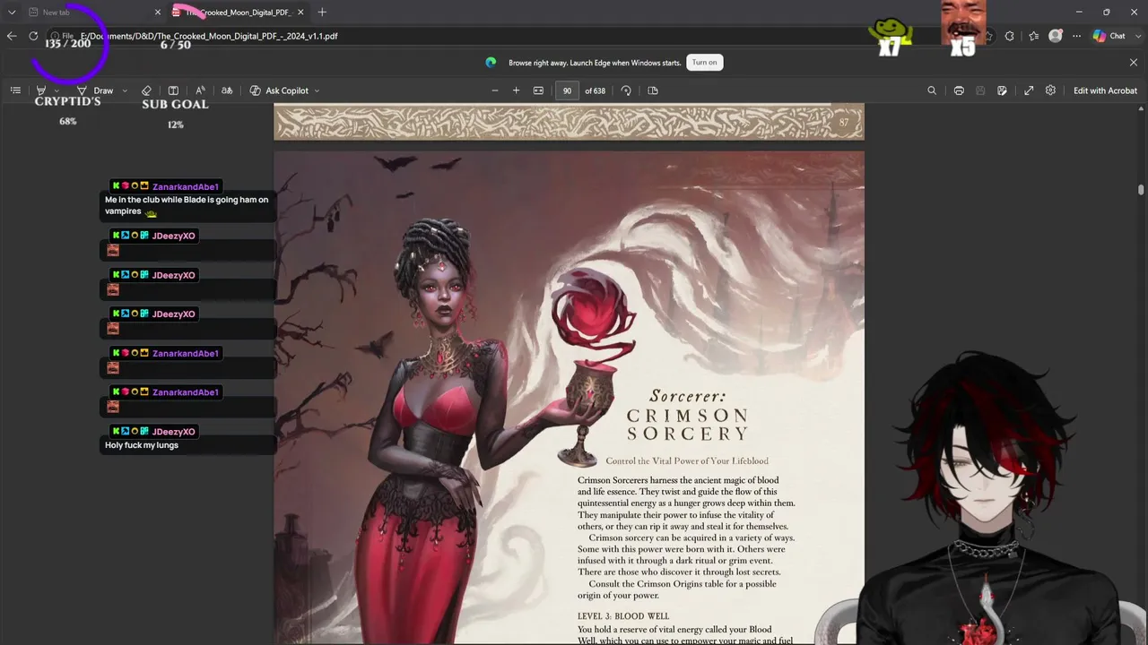Click Turn on for Edge startup boost
Image resolution: width=1148 pixels, height=645 pixels.
click(704, 62)
